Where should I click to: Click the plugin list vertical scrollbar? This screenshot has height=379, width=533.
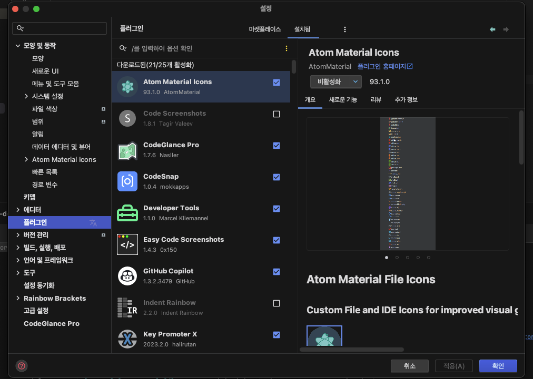(294, 67)
